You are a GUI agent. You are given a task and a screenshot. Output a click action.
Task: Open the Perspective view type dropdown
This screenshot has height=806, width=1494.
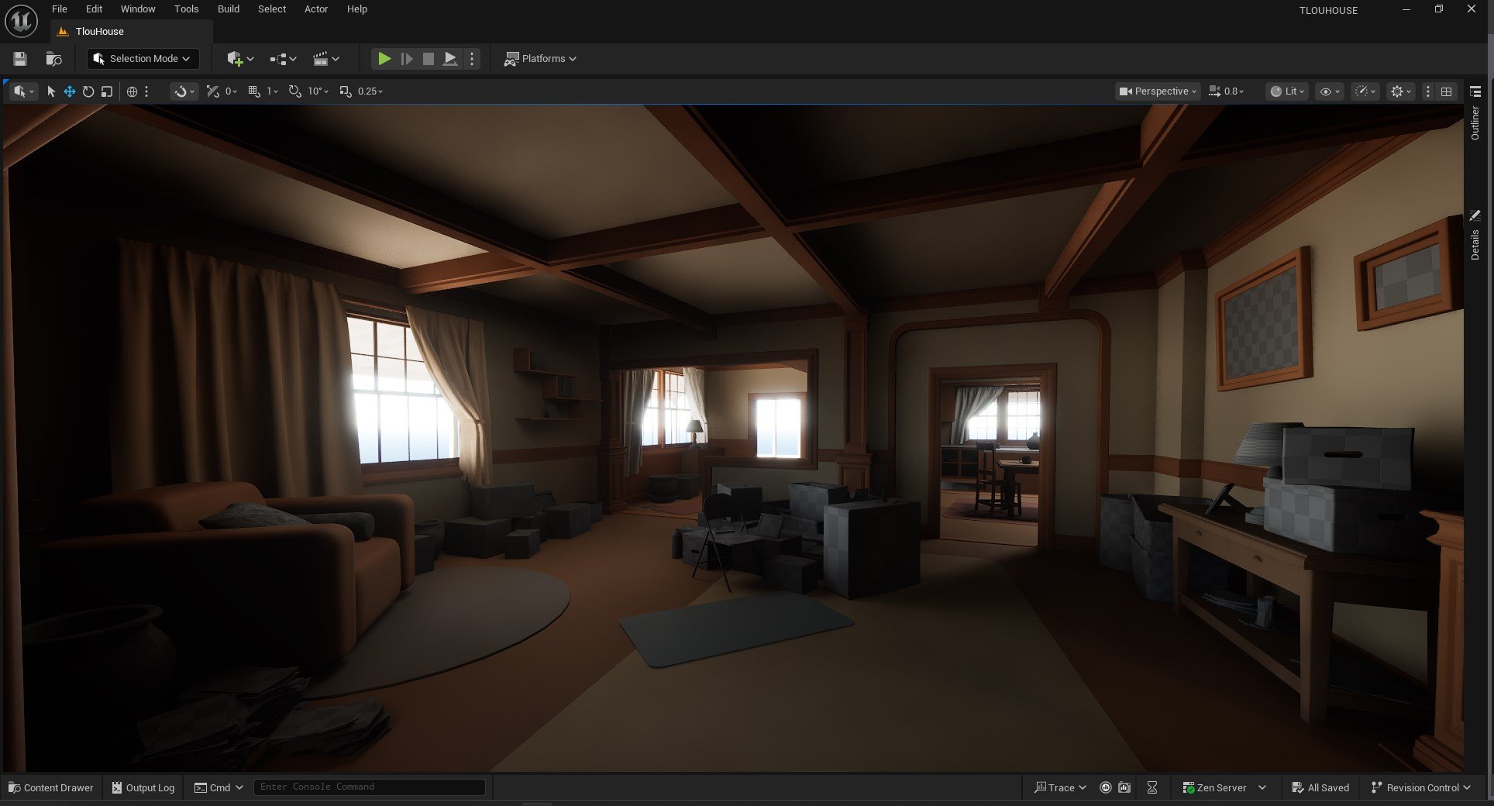coord(1158,91)
